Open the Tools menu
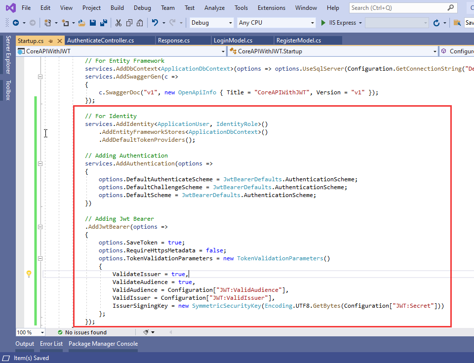 (241, 8)
